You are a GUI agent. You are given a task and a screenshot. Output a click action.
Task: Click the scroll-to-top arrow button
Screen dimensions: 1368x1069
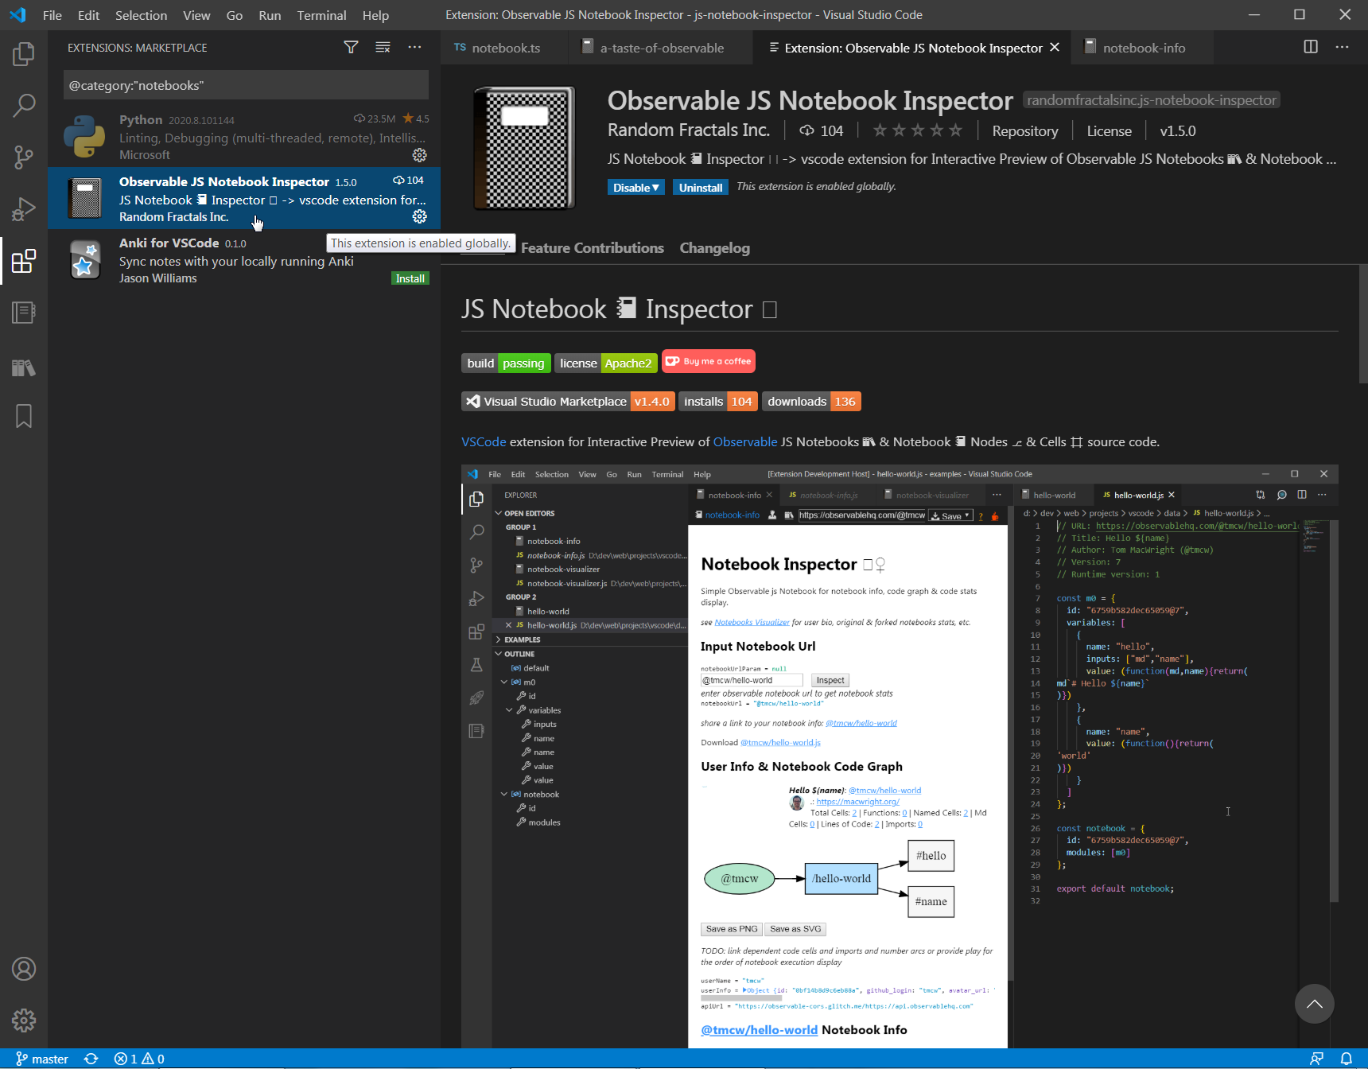tap(1315, 1004)
